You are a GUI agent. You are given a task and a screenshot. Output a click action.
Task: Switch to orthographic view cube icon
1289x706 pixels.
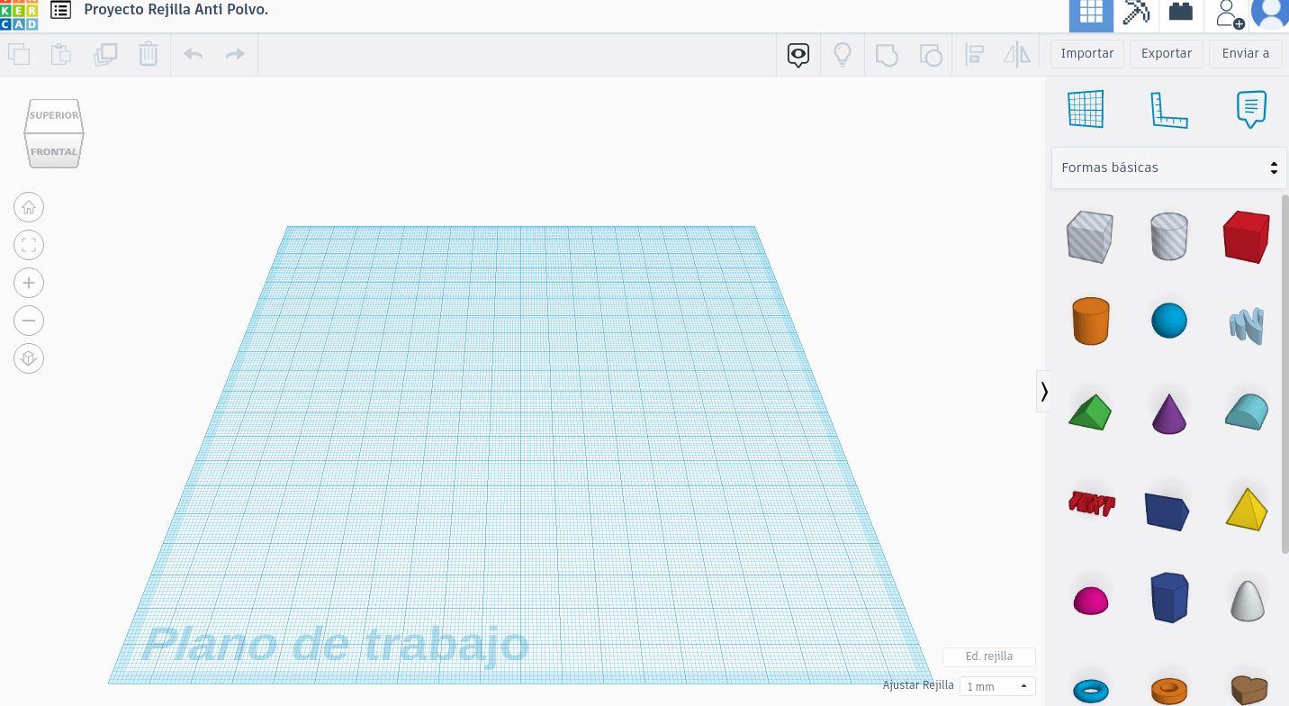point(29,358)
